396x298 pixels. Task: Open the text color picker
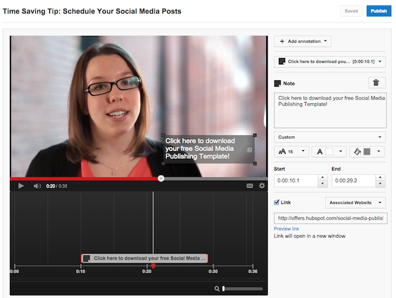[328, 151]
